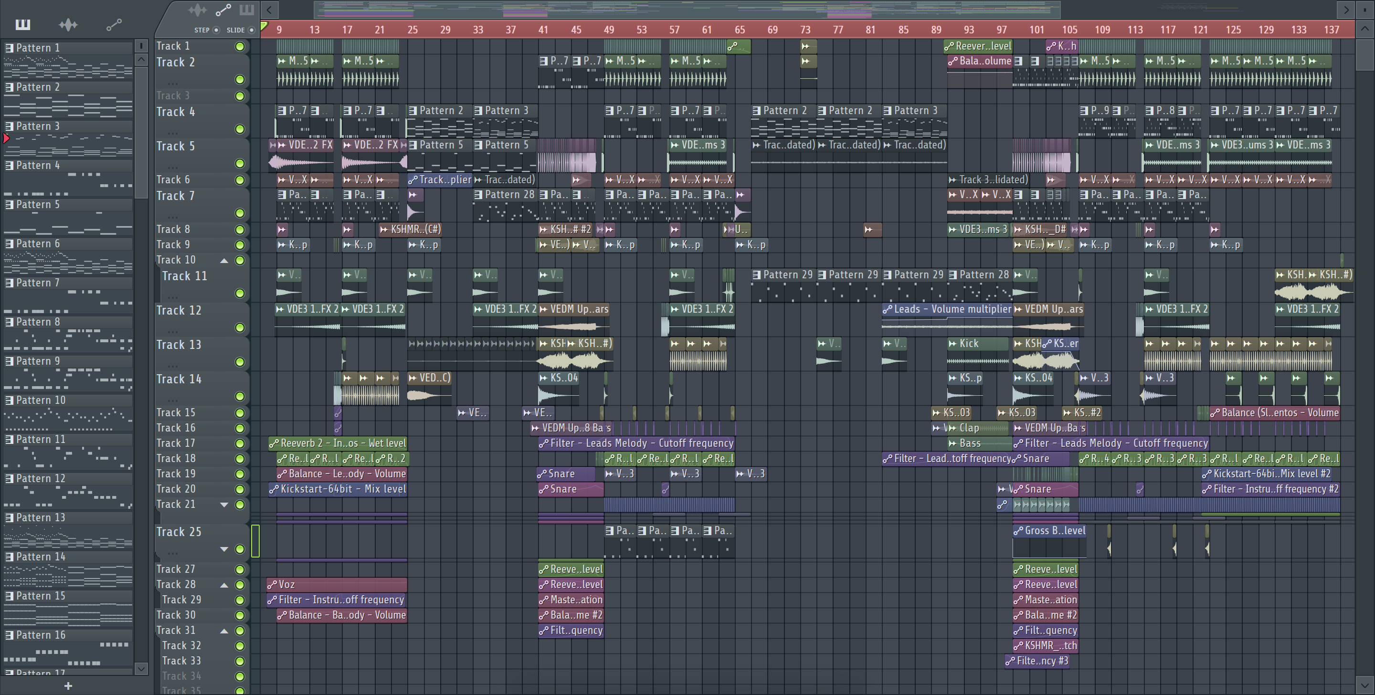Collapse the Track 10 group arrow
This screenshot has height=695, width=1375.
[224, 261]
